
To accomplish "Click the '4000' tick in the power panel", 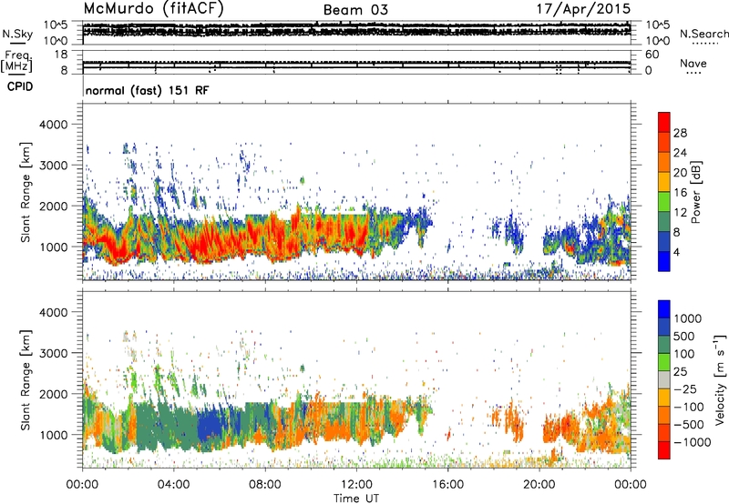I will [56, 125].
